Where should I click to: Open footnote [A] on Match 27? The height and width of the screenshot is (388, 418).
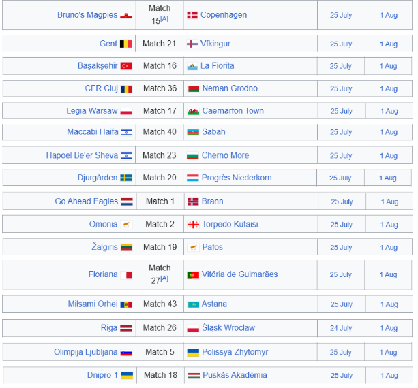point(164,278)
